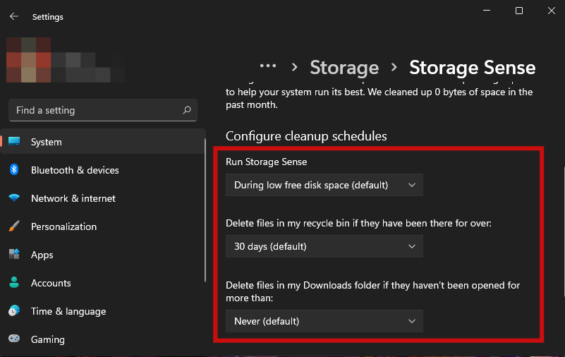The image size is (565, 357).
Task: Click the search magnifier icon
Action: point(187,110)
